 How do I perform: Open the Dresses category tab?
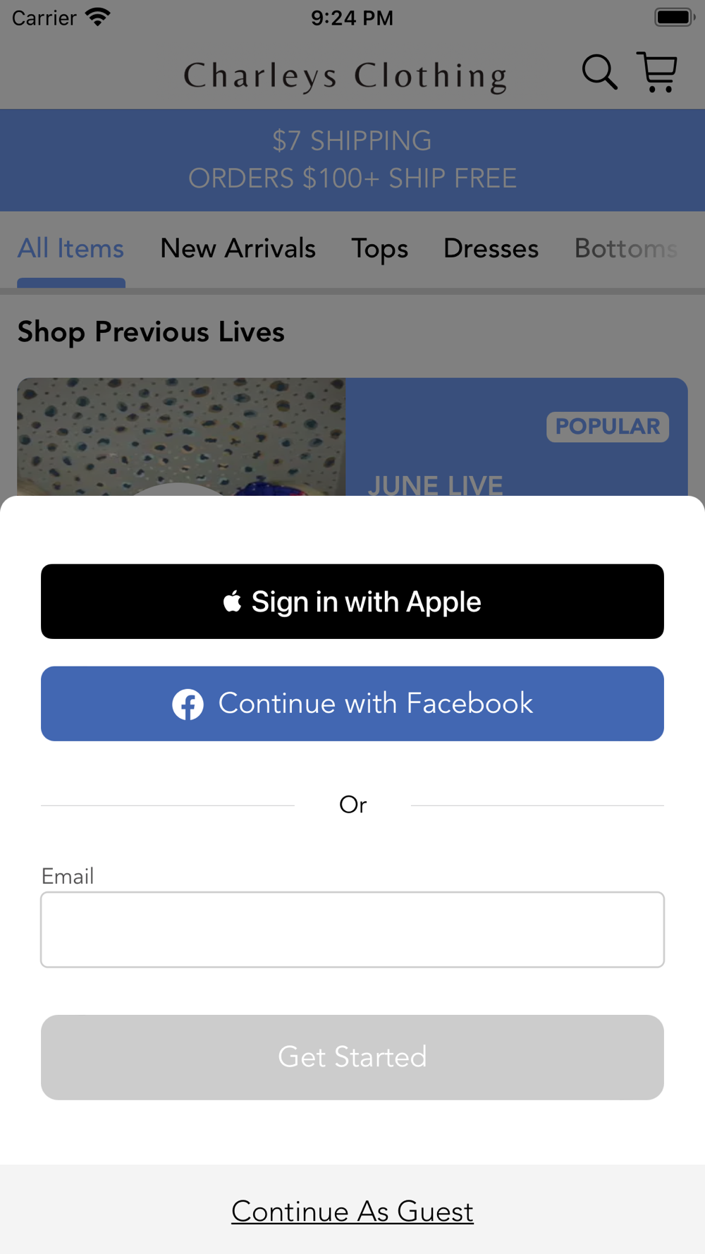pos(491,248)
